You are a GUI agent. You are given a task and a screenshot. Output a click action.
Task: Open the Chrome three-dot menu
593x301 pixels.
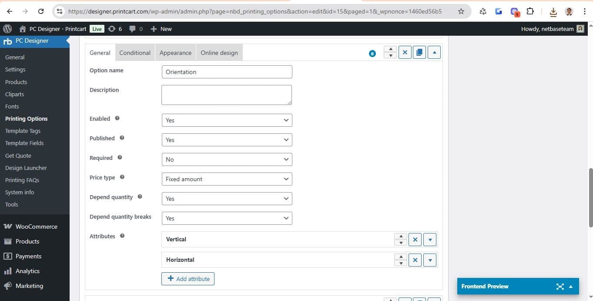[x=585, y=11]
